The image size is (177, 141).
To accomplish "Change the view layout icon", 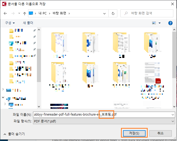I will click(x=154, y=23).
